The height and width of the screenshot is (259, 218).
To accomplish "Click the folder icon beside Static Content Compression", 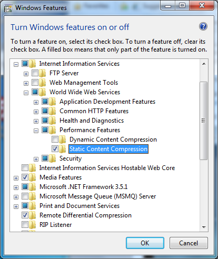I will (x=63, y=149).
